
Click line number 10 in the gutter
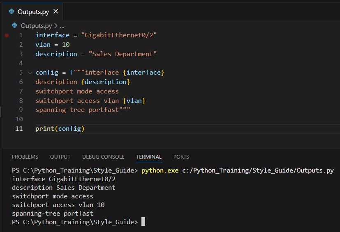pos(19,119)
